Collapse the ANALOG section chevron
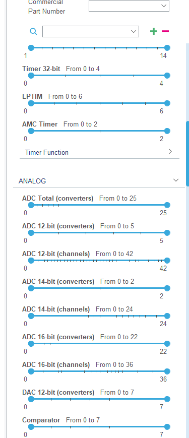Screen dimensions: 189x438 (x=176, y=180)
